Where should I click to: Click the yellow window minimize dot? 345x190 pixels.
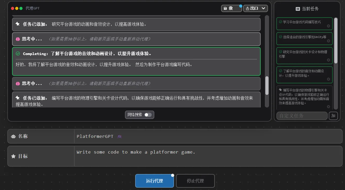tap(17, 8)
